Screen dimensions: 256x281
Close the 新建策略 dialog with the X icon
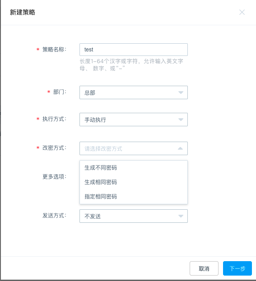(242, 12)
